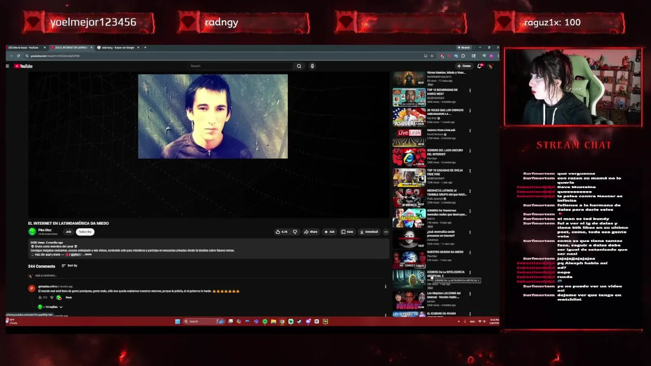Viewport: 651px width, 366px height.
Task: Open the Pike Diaz channel avatar
Action: [x=32, y=232]
